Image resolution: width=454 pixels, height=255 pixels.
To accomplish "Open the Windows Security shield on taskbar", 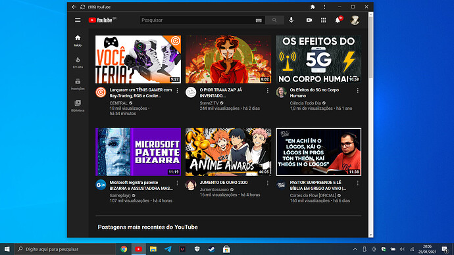I will tap(197, 249).
